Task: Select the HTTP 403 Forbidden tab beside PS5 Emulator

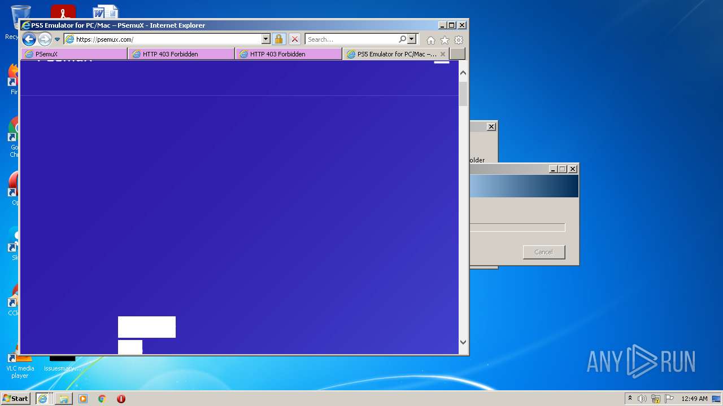Action: point(289,54)
